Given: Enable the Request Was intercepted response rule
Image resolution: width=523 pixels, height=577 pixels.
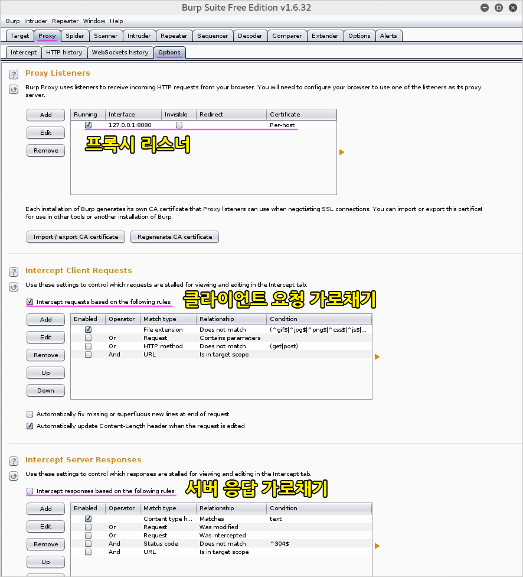Looking at the screenshot, I should tap(88, 536).
